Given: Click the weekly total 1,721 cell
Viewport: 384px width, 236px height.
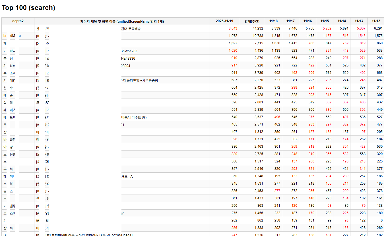Looking at the screenshot, I should (x=252, y=139).
